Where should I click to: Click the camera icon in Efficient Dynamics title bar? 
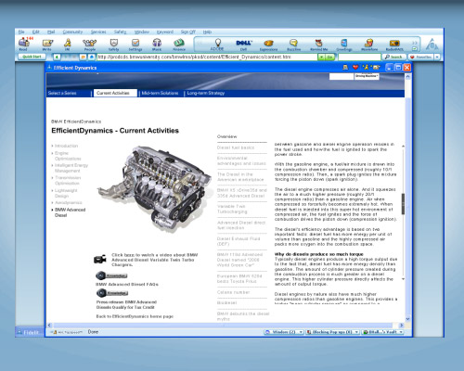coord(376,67)
